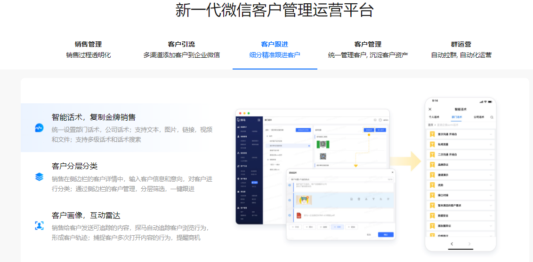Viewport: 533px width, 262px height.
Task: Expand the 数据安全 row chevron
Action: coord(491,216)
